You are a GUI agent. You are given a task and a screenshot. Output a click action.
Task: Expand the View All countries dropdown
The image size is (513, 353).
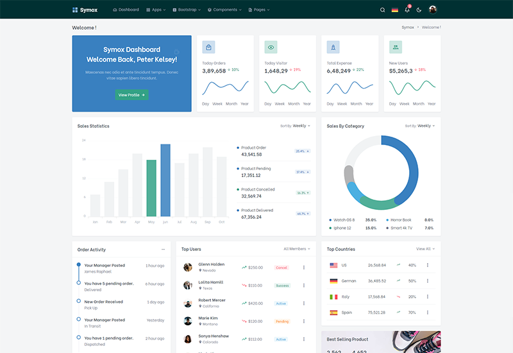click(425, 249)
